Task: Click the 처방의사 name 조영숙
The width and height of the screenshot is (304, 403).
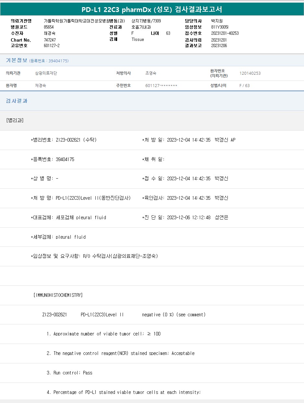Action: [151, 73]
